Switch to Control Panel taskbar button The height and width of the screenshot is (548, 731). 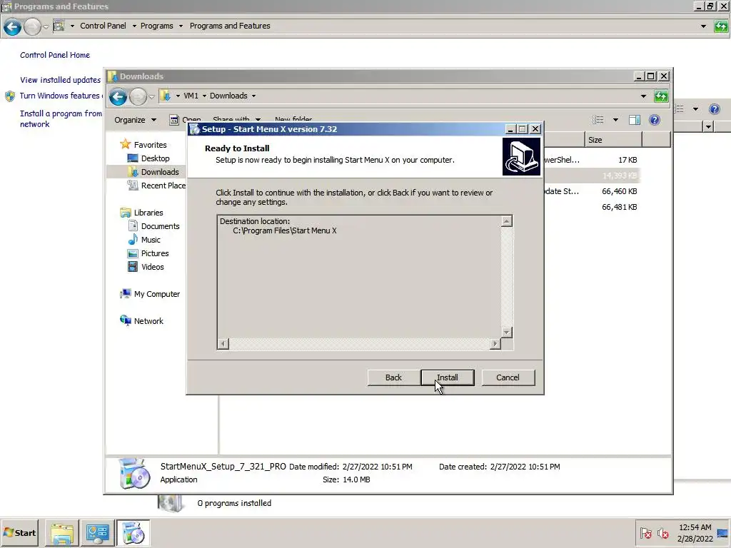click(97, 533)
